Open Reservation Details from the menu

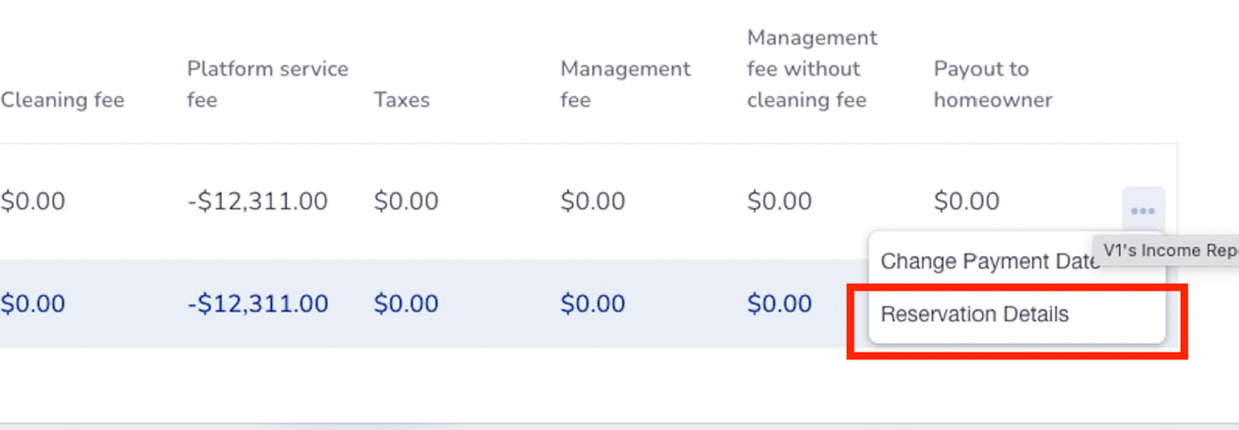pos(975,314)
